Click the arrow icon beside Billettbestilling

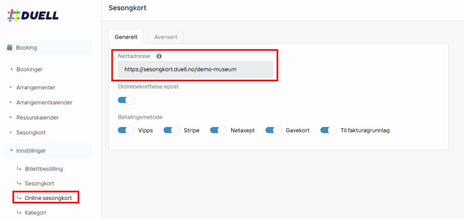[19, 169]
